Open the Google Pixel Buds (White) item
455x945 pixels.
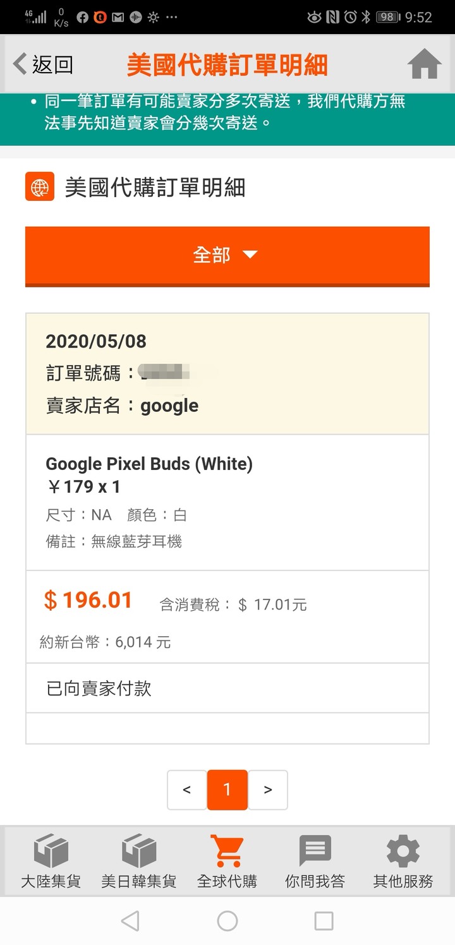tap(149, 464)
